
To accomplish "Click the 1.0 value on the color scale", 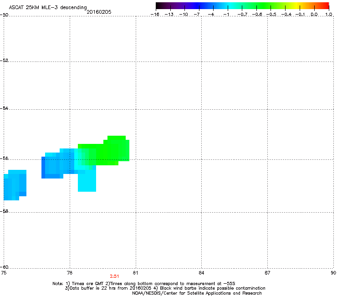I will [329, 15].
